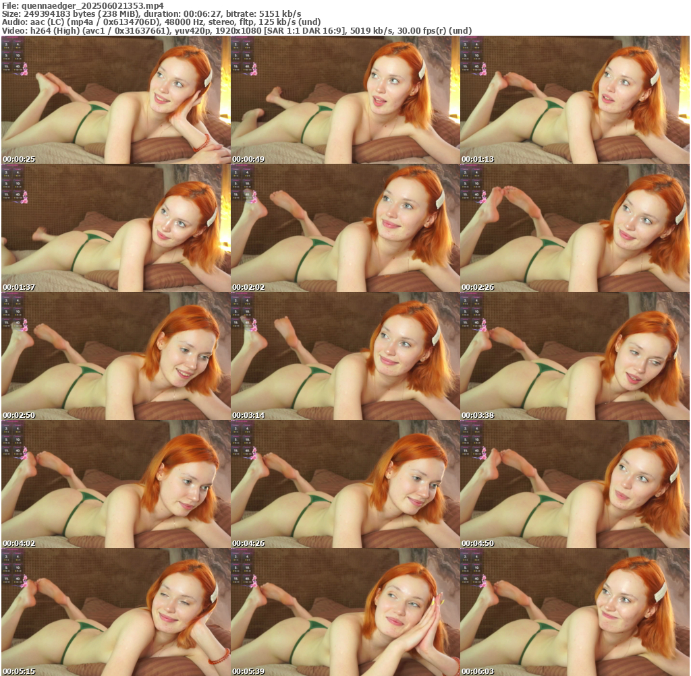The width and height of the screenshot is (691, 676).
Task: Select the frame at 00:02:26
Action: click(x=575, y=228)
